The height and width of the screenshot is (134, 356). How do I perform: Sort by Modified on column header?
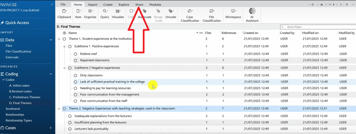point(310,33)
